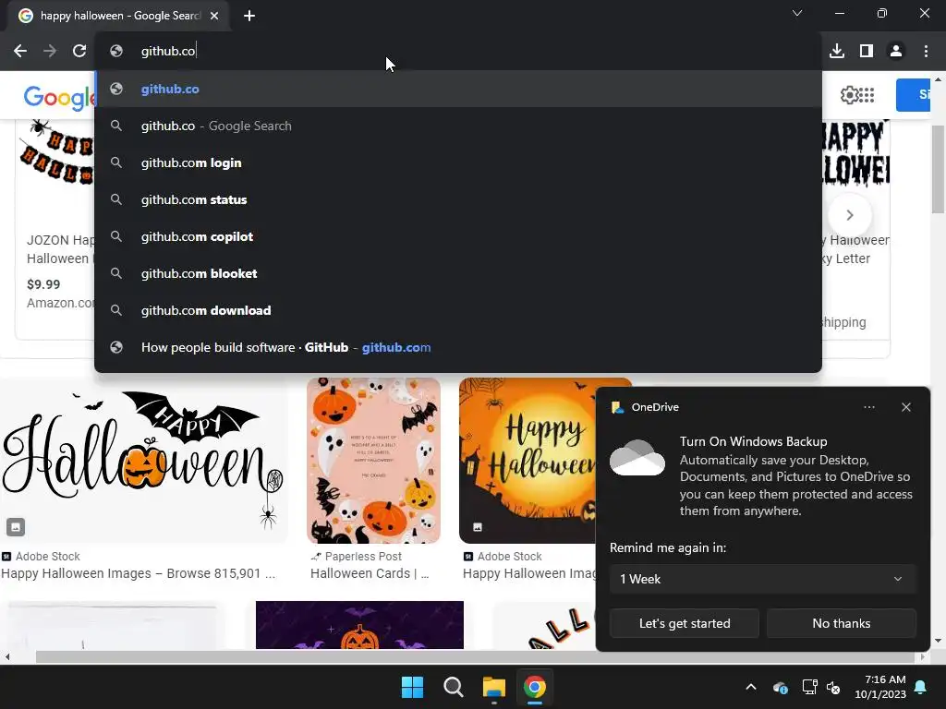Click the scroll-left arrow of horizontal scrollbar

coord(6,657)
